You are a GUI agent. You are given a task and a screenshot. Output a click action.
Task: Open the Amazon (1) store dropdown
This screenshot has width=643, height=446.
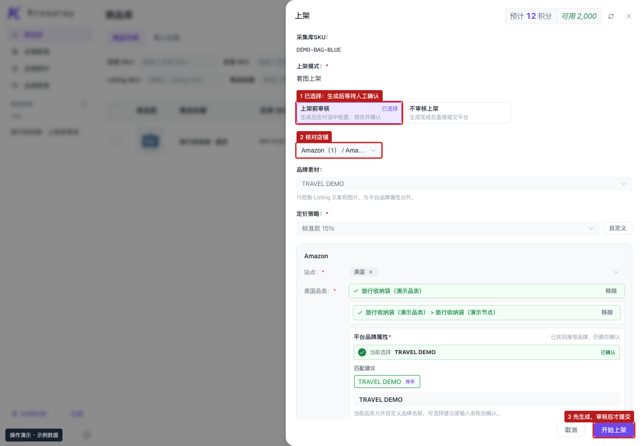(x=339, y=150)
